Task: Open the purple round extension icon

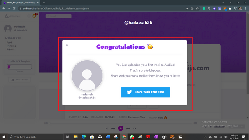Action: (x=214, y=9)
